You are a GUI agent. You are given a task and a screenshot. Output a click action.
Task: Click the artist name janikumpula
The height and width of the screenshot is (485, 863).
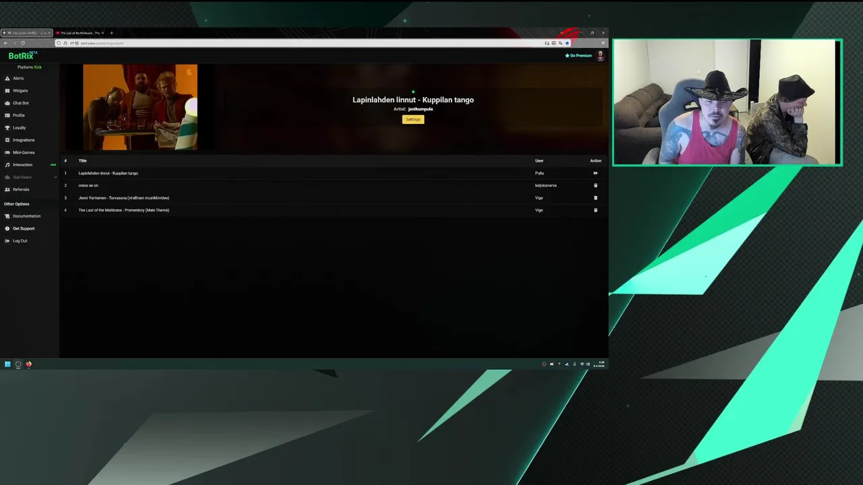(x=420, y=109)
